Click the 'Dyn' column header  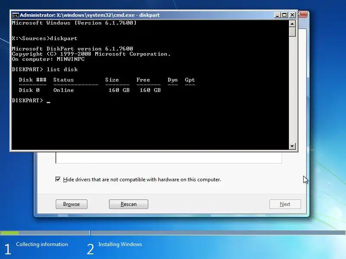pyautogui.click(x=173, y=80)
